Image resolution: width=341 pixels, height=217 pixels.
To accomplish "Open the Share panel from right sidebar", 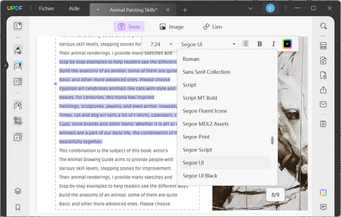I will pos(323,90).
